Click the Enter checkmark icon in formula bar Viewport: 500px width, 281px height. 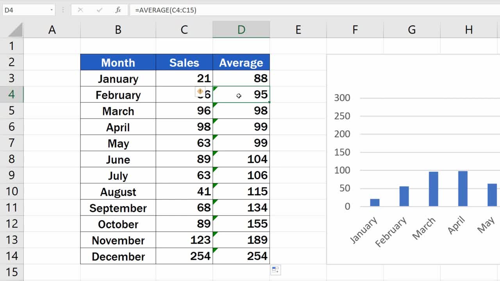click(x=99, y=10)
